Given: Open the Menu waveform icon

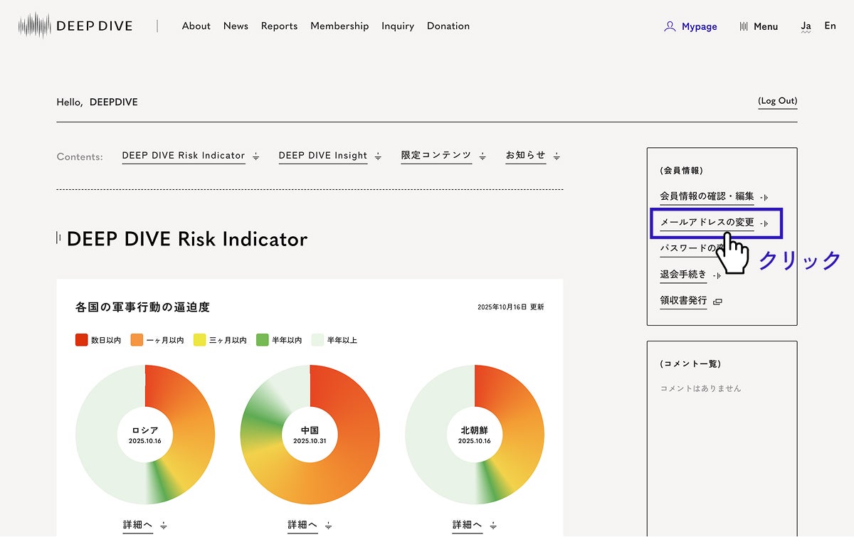Looking at the screenshot, I should pos(744,26).
